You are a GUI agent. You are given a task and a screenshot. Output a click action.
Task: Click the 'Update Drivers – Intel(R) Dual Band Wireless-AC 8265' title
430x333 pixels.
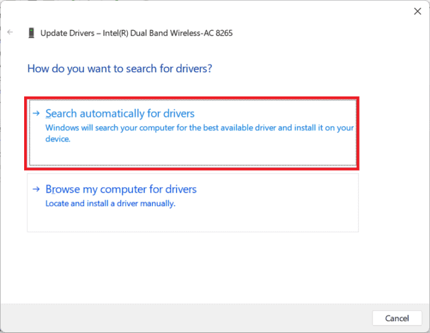click(x=137, y=33)
